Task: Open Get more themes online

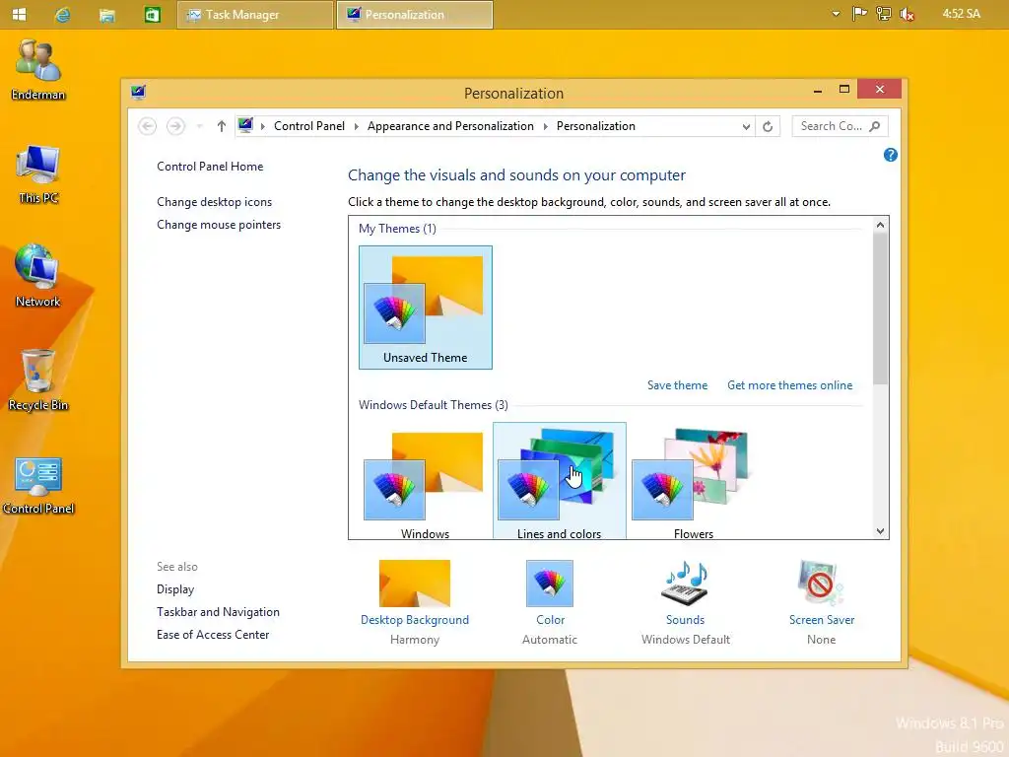Action: click(789, 385)
